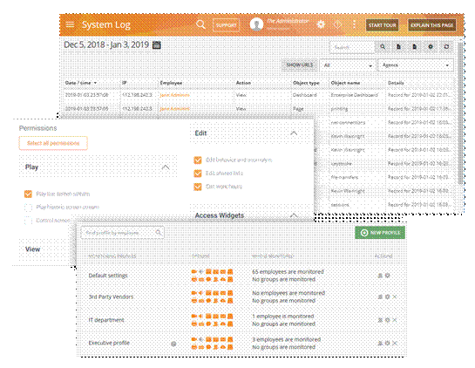Screen dimensions: 475x368
Task: Sort by Date / time column header
Action: (80, 83)
